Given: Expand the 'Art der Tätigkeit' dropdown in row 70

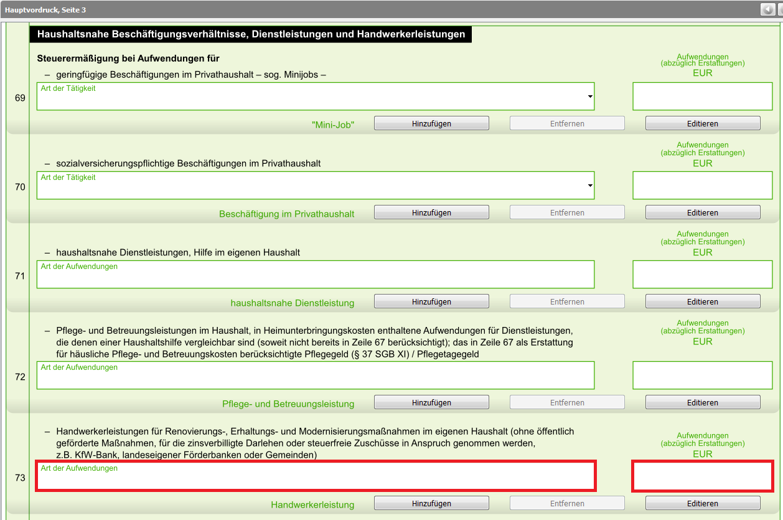Looking at the screenshot, I should click(x=589, y=186).
